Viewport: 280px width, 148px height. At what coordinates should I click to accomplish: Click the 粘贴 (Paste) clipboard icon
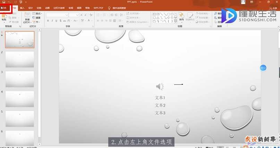[x=4, y=16]
